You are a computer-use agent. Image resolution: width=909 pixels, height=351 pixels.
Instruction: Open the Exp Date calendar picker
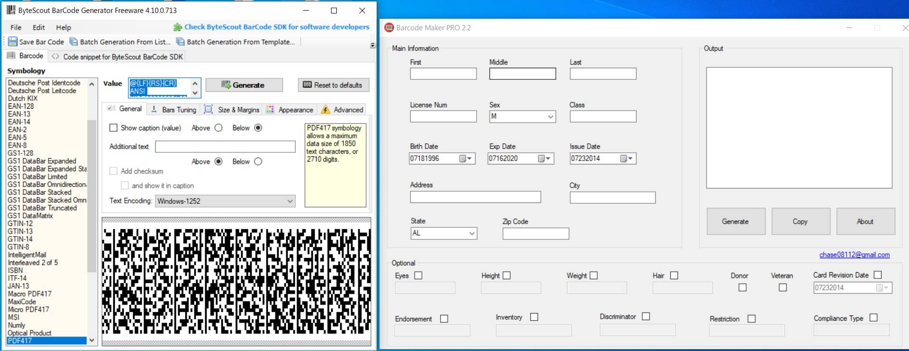coord(544,159)
